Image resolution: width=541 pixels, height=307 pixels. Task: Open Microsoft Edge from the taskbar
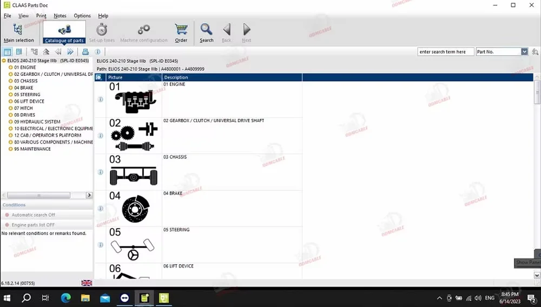point(65,298)
